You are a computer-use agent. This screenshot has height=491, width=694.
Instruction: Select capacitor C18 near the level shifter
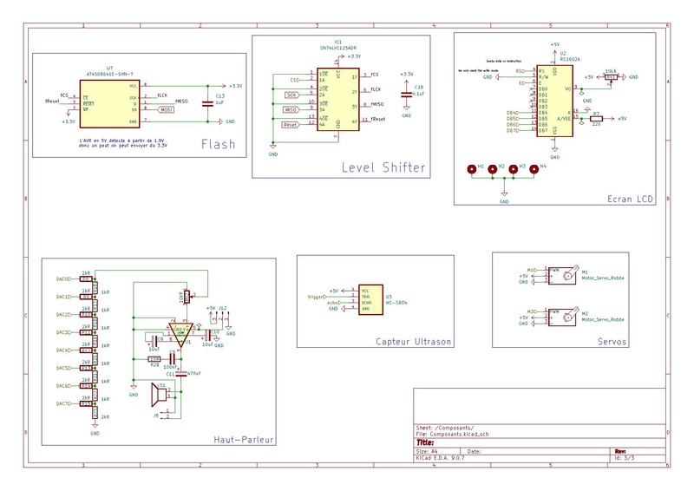(x=406, y=95)
